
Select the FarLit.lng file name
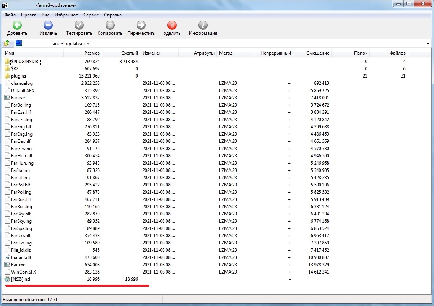pos(21,178)
